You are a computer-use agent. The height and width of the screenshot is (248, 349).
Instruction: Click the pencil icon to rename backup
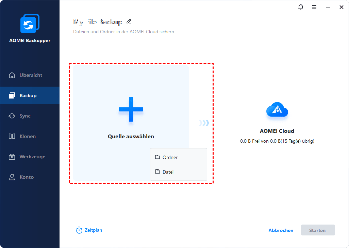click(x=129, y=21)
